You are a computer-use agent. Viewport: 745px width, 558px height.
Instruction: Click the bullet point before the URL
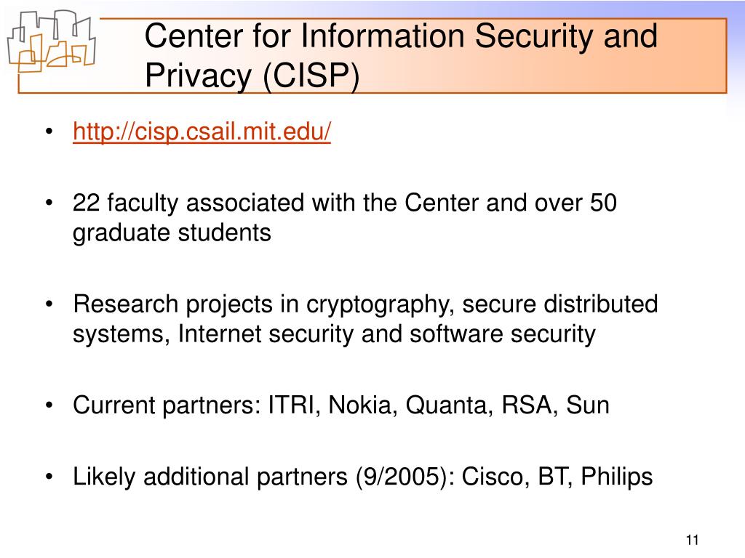[49, 132]
